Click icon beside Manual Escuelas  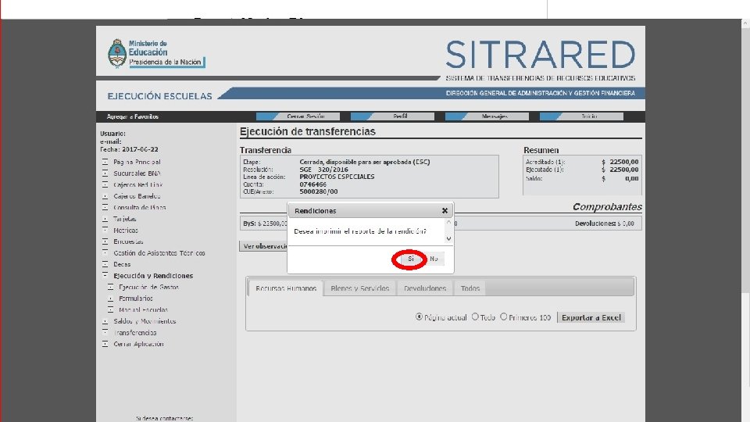tap(110, 309)
